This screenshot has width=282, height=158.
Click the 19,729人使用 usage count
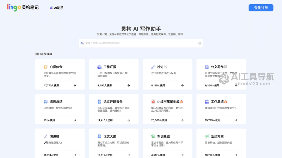(x=213, y=120)
